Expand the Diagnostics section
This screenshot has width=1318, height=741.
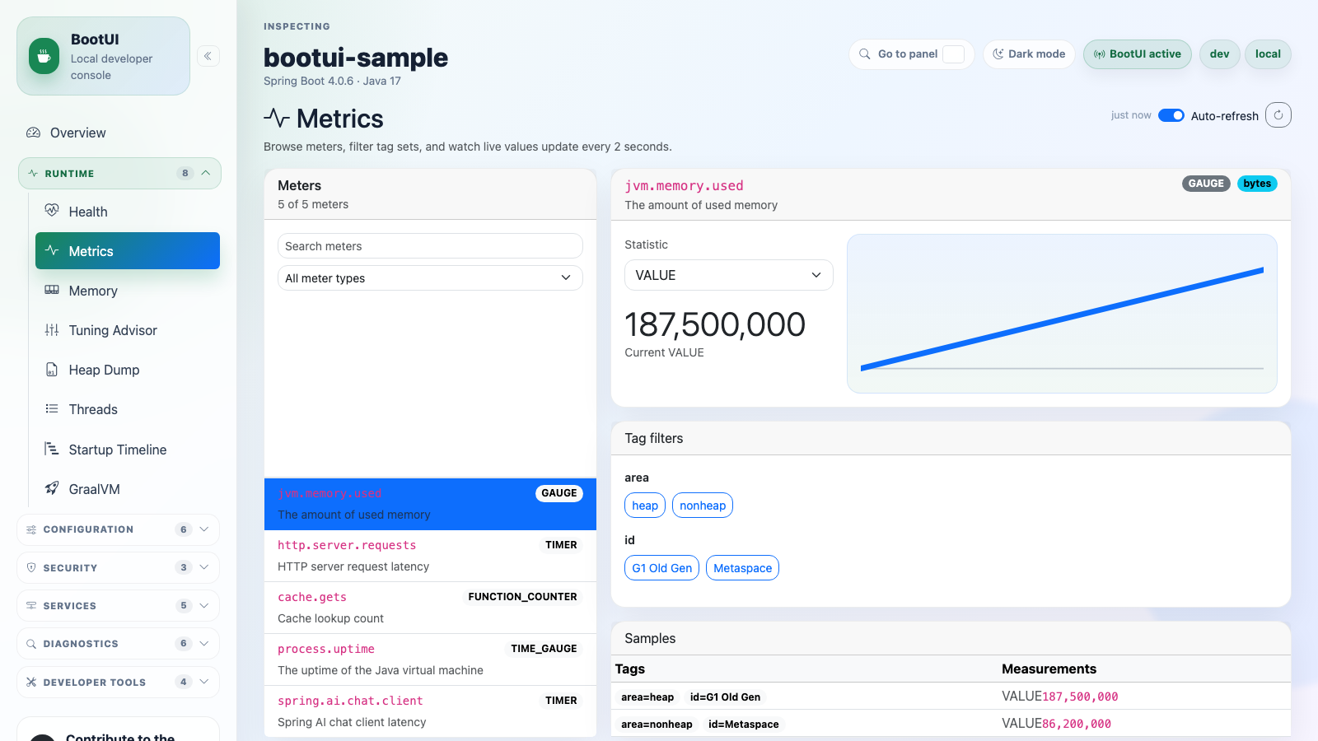tap(119, 644)
